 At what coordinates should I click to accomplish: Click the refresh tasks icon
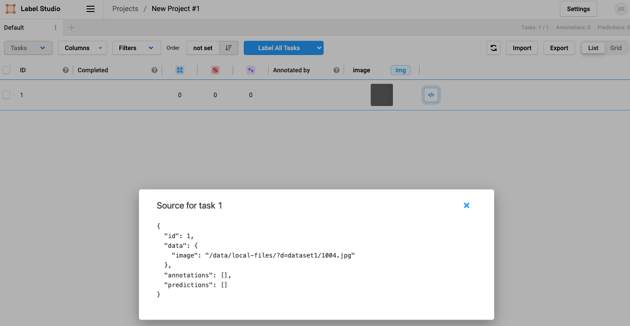(x=493, y=48)
